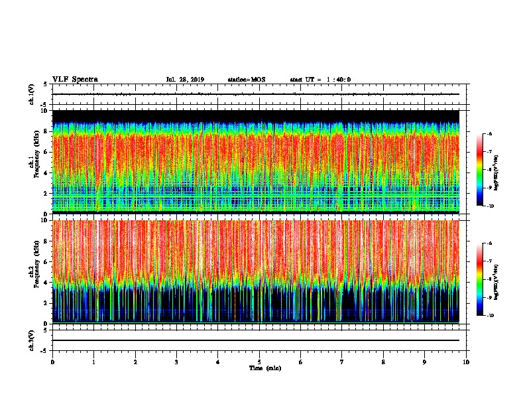This screenshot has height=406, width=525.
Task: Click the '-6' label on upper colorbar
Action: (489, 133)
